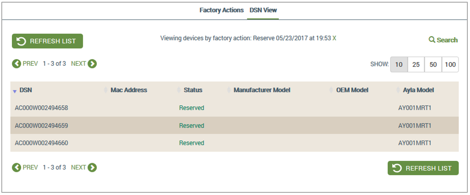This screenshot has height=195, width=470.
Task: Click the top NEXT arrow icon
Action: tap(92, 64)
